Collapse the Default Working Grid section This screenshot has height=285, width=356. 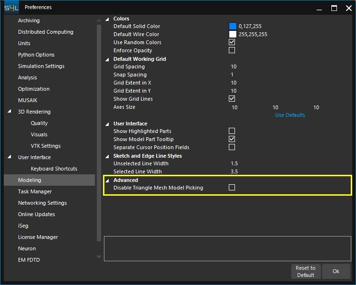[x=107, y=59]
